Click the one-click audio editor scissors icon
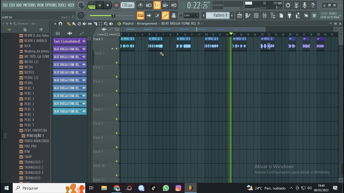Image resolution: width=344 pixels, height=193 pixels. pos(296,5)
